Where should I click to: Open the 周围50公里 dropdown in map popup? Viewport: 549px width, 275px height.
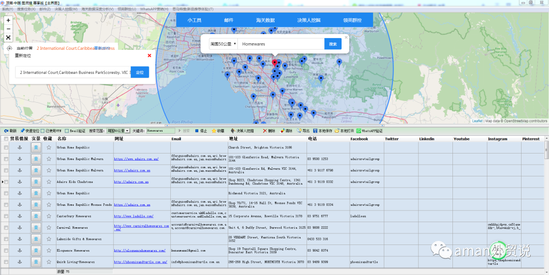point(223,44)
